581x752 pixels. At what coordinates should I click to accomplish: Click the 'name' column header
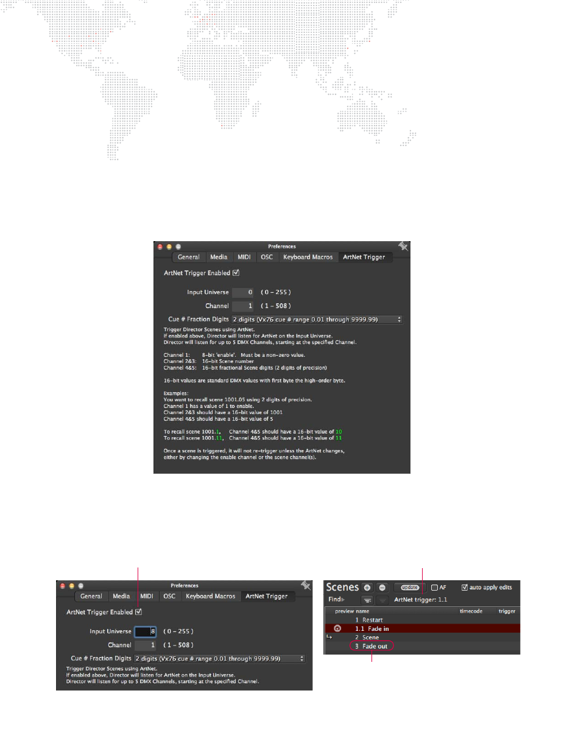coord(362,611)
